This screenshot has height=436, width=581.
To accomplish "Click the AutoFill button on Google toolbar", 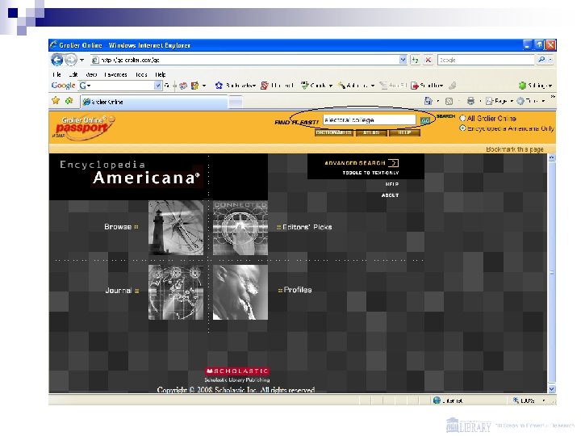I will coord(393,86).
